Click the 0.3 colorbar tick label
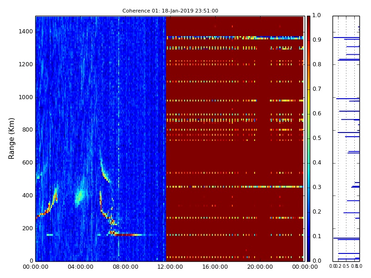Viewport: 371px width, 278px height. tap(317, 187)
